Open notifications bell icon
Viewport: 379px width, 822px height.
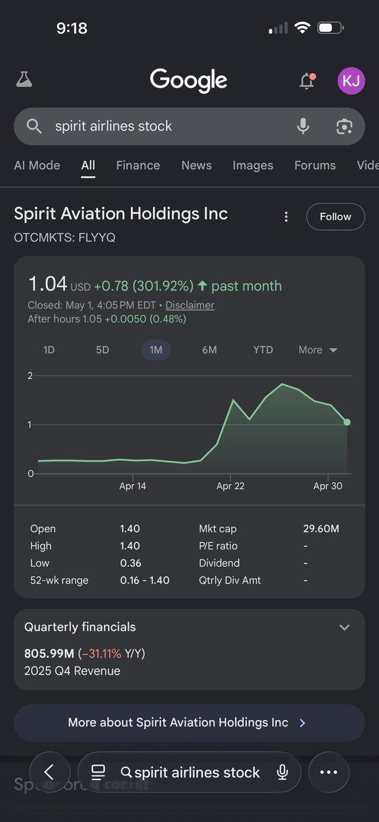tap(307, 81)
